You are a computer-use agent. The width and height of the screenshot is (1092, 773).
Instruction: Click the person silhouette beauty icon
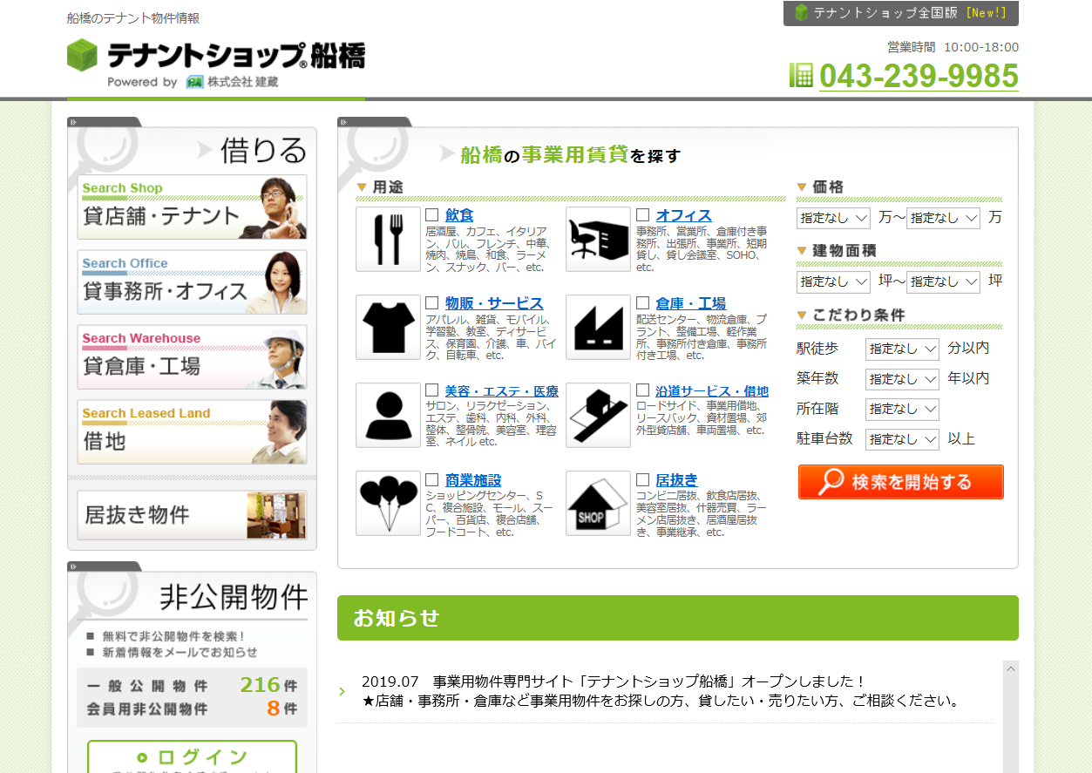[388, 415]
